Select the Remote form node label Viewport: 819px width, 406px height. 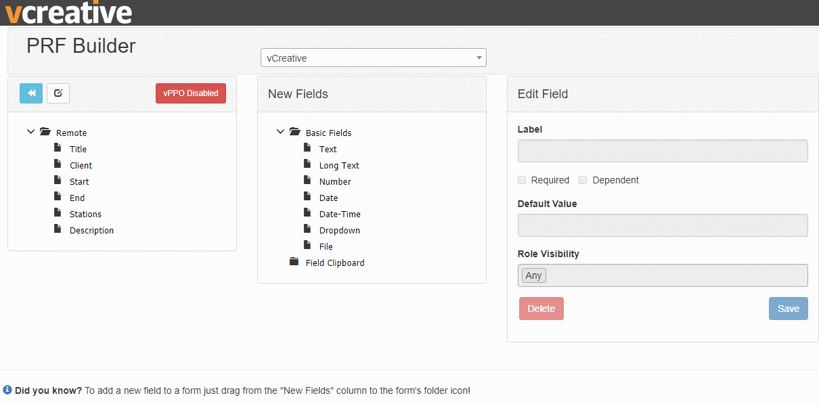(x=71, y=133)
